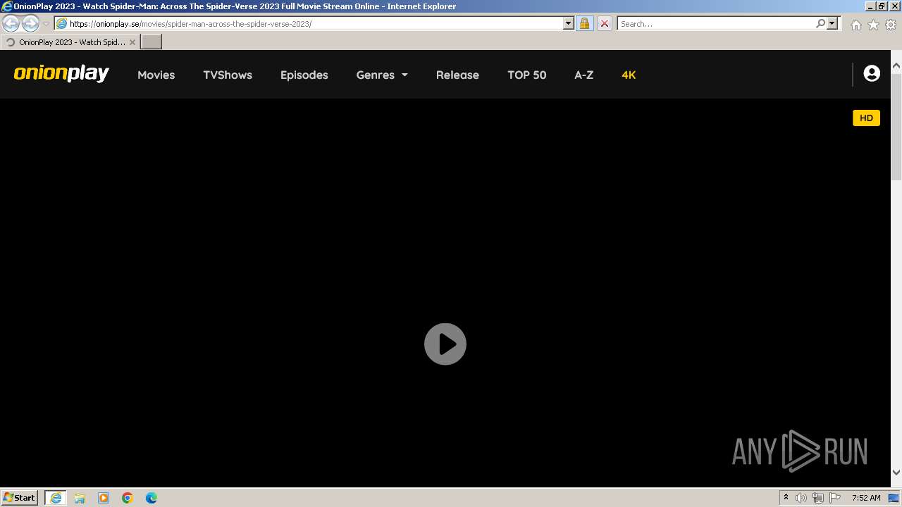The height and width of the screenshot is (507, 902).
Task: Browse the A-Z listing
Action: click(x=583, y=75)
